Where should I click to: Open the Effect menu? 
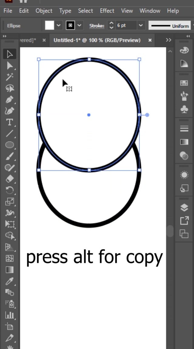pos(107,11)
